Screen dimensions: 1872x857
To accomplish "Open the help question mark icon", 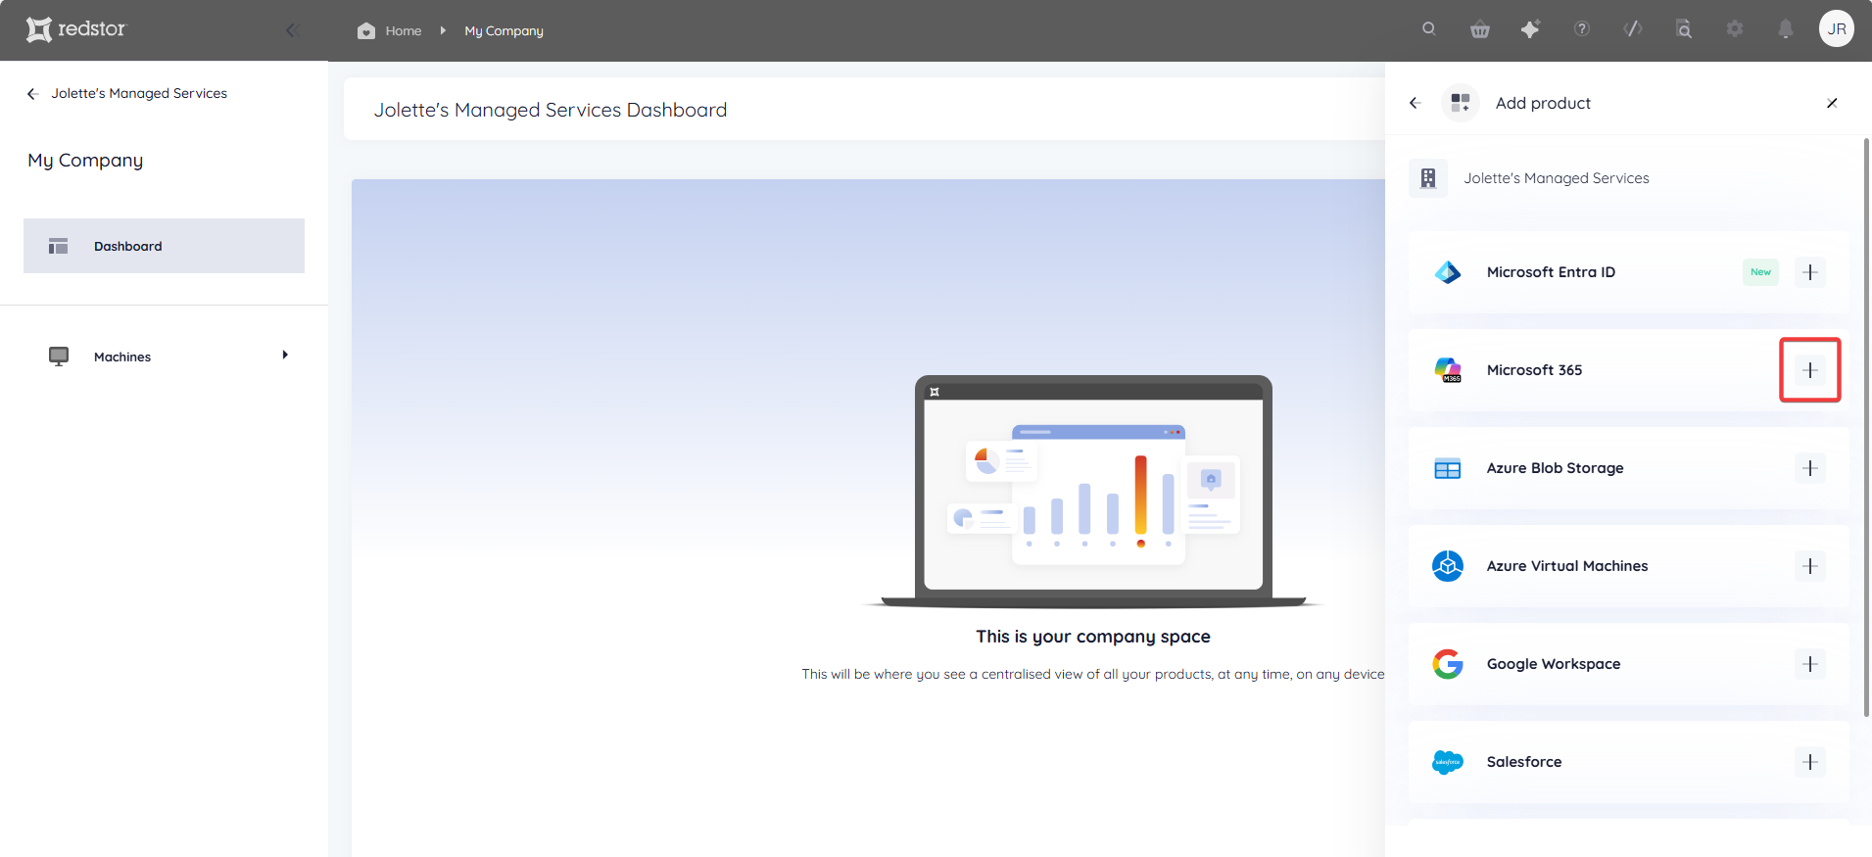I will (x=1582, y=29).
